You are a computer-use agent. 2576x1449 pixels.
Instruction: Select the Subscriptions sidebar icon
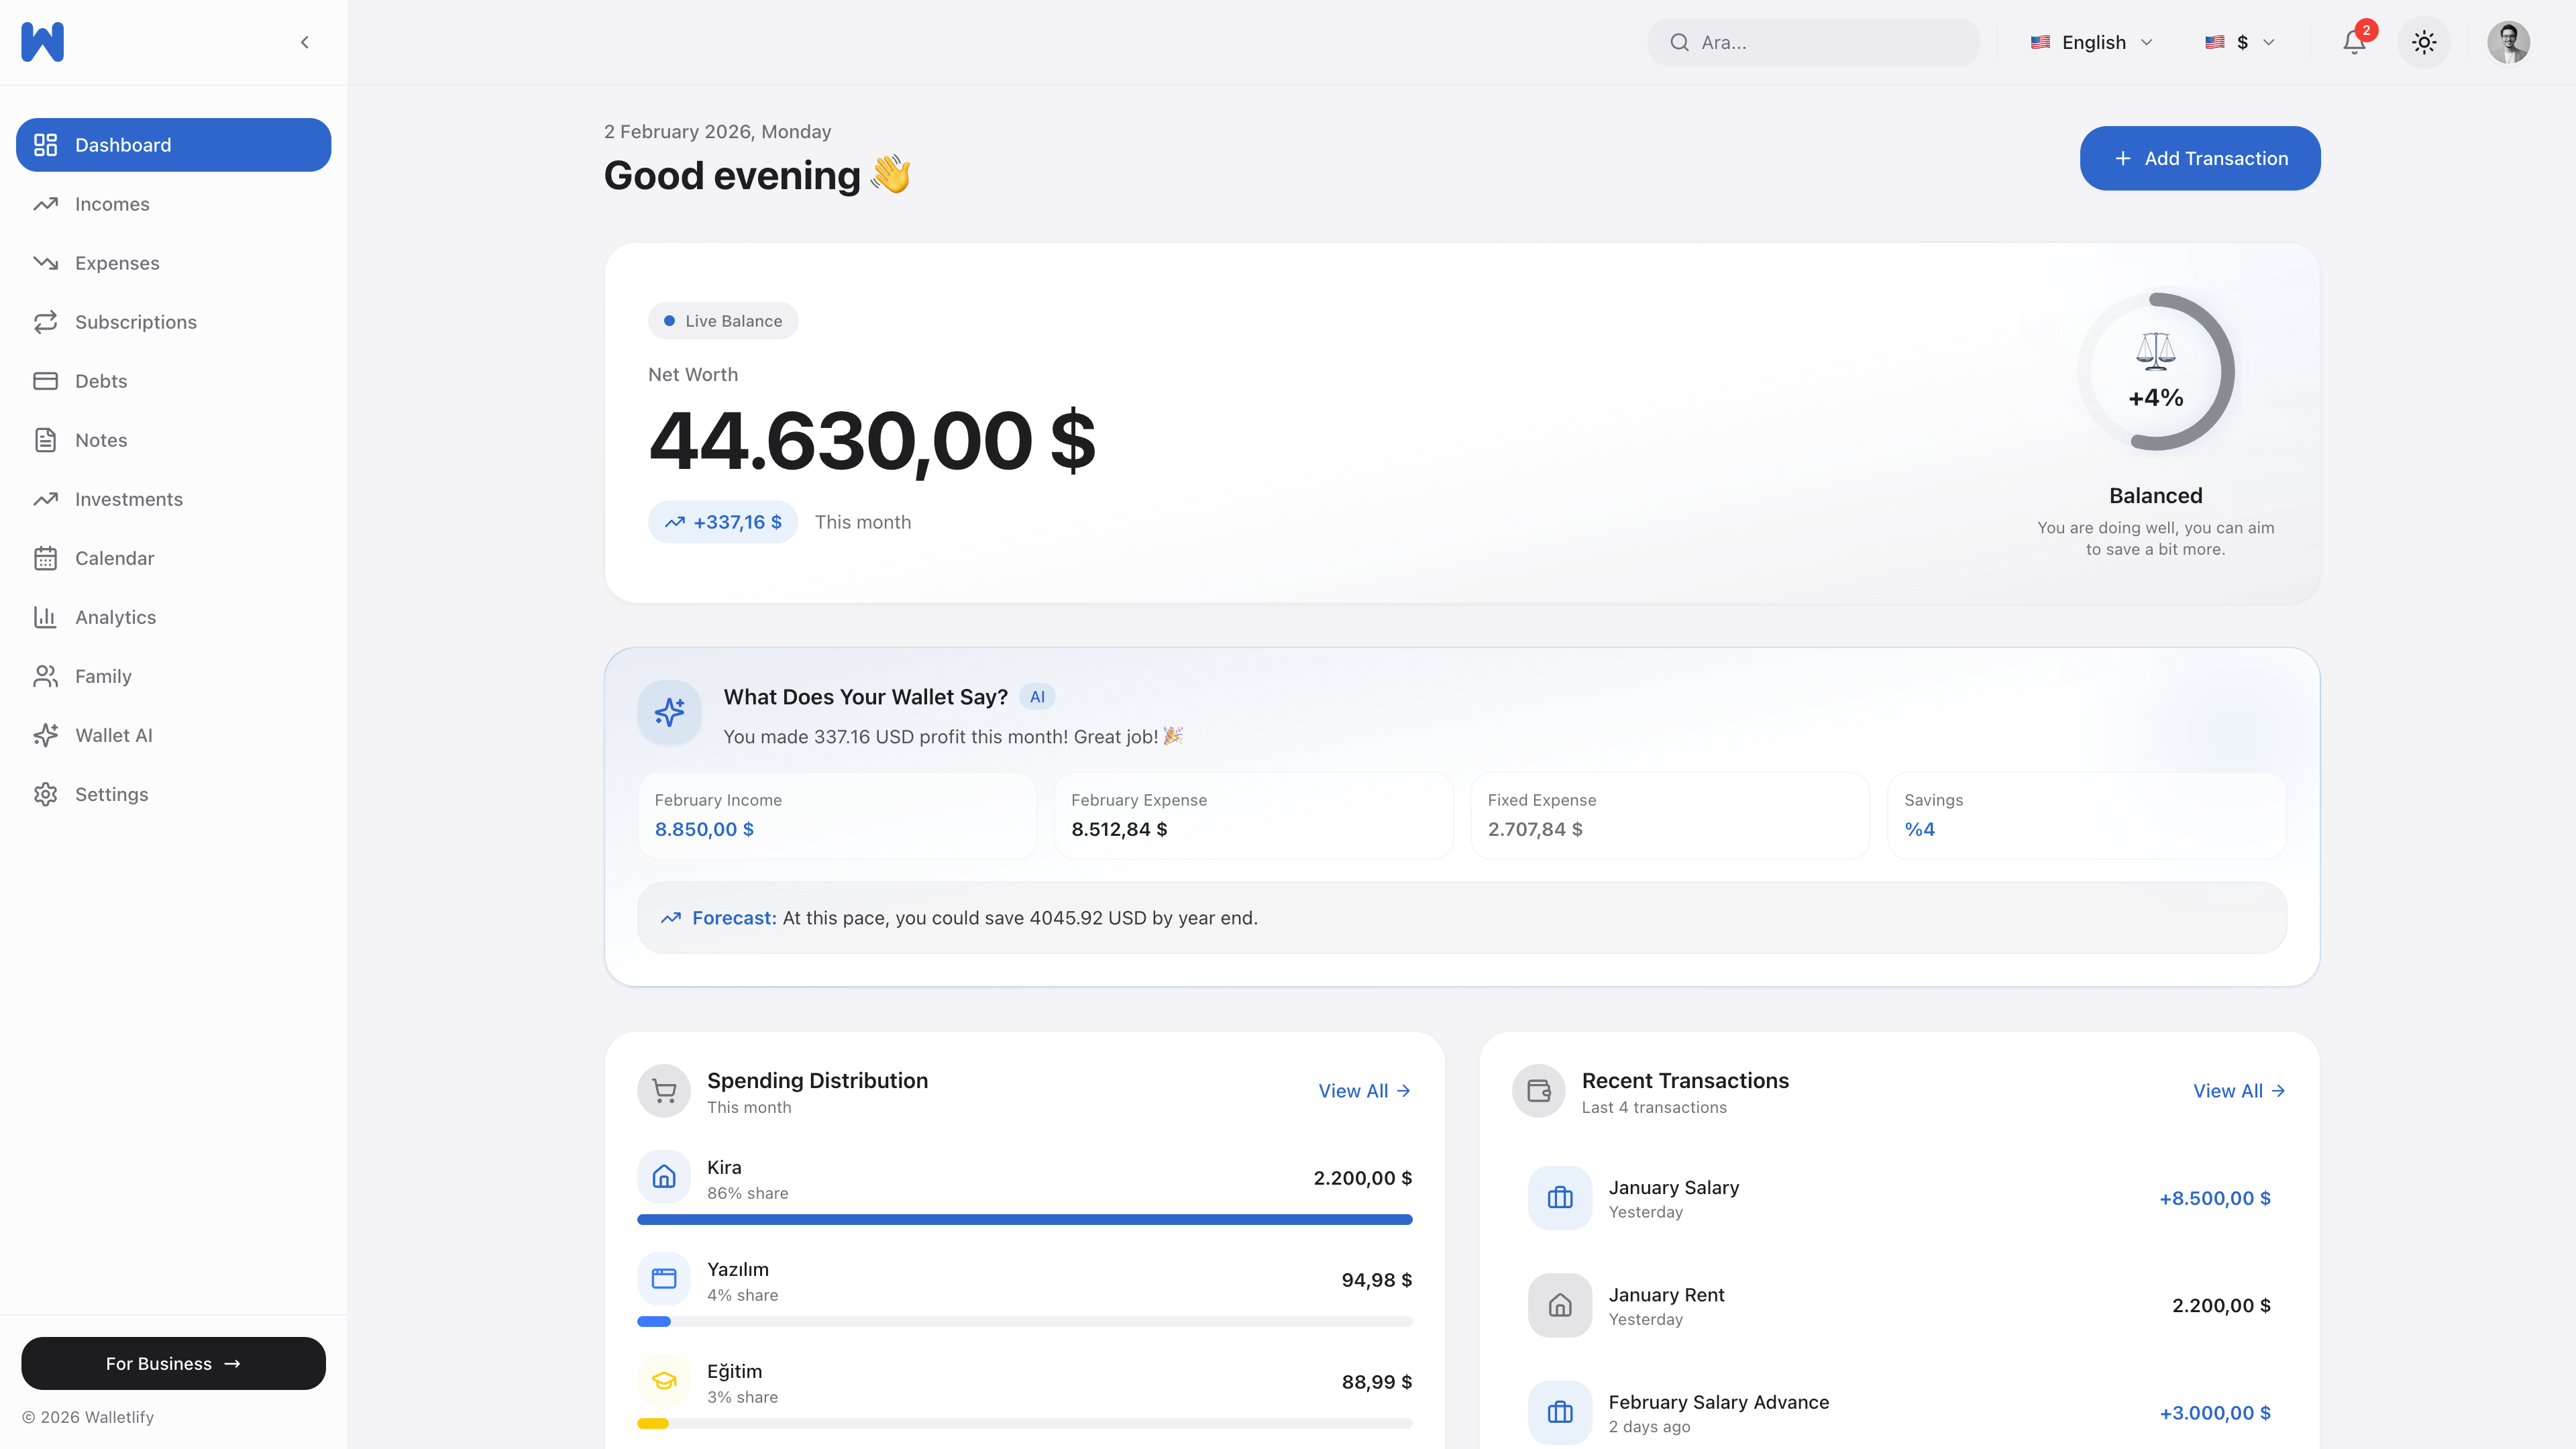pos(46,322)
